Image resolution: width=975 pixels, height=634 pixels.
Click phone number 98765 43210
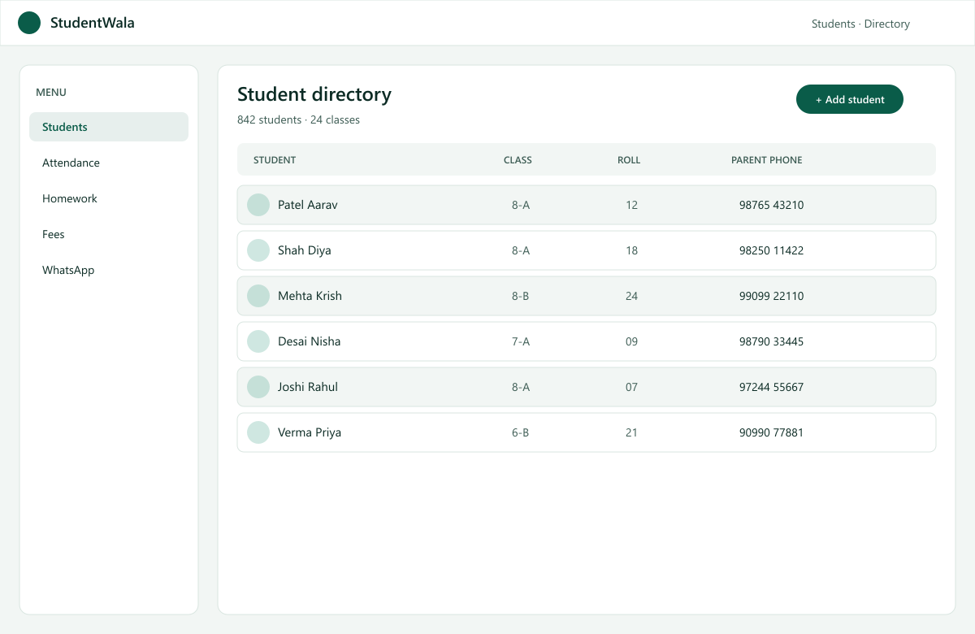tap(772, 205)
